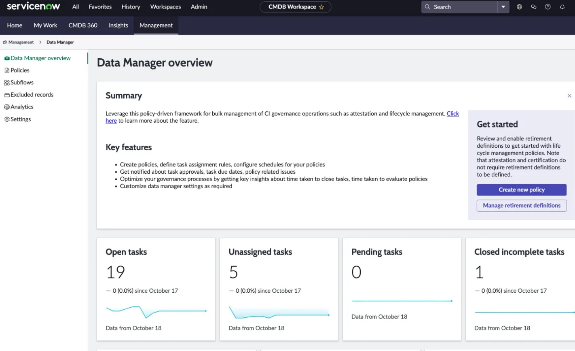Click the "Key features" heading
This screenshot has width=575, height=351.
pos(129,147)
